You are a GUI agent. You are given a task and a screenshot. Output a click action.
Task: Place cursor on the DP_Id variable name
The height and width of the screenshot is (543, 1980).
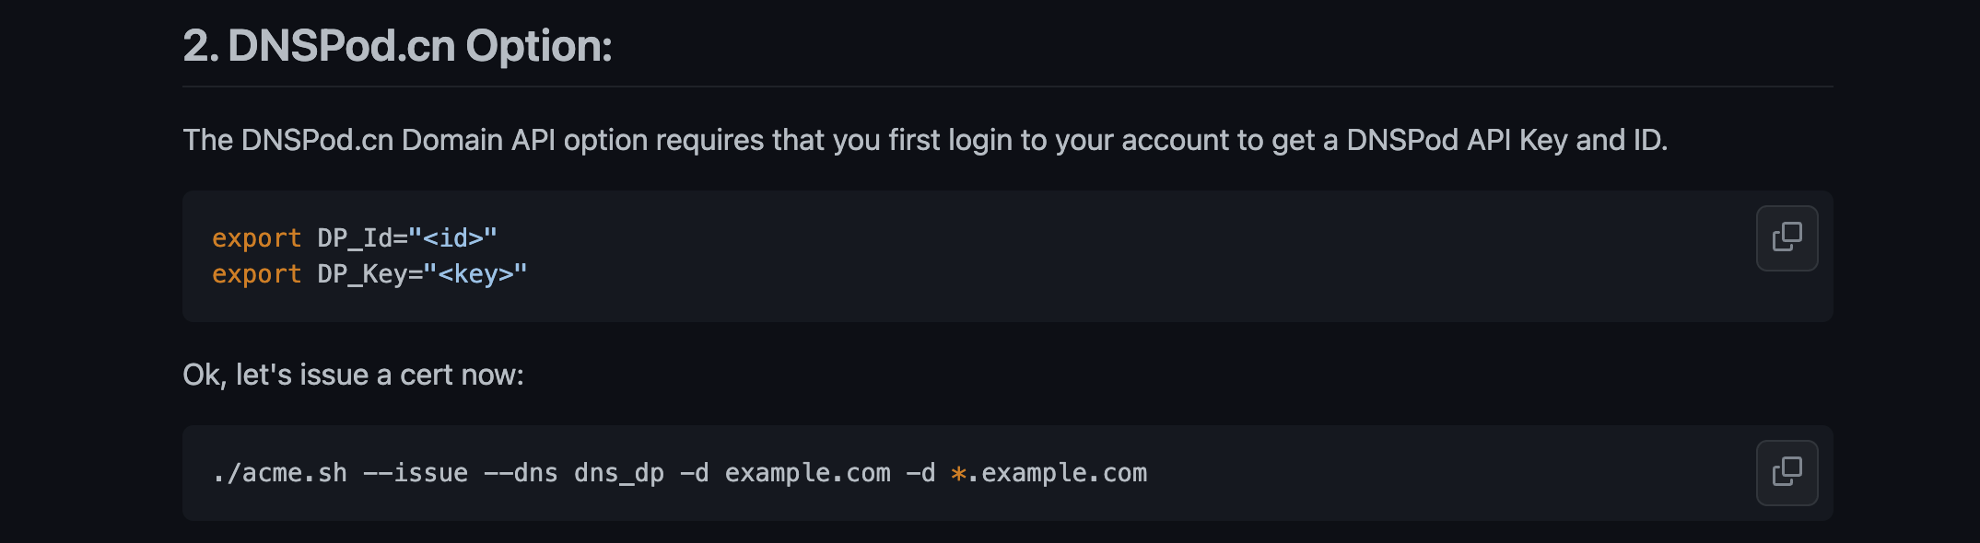(355, 238)
